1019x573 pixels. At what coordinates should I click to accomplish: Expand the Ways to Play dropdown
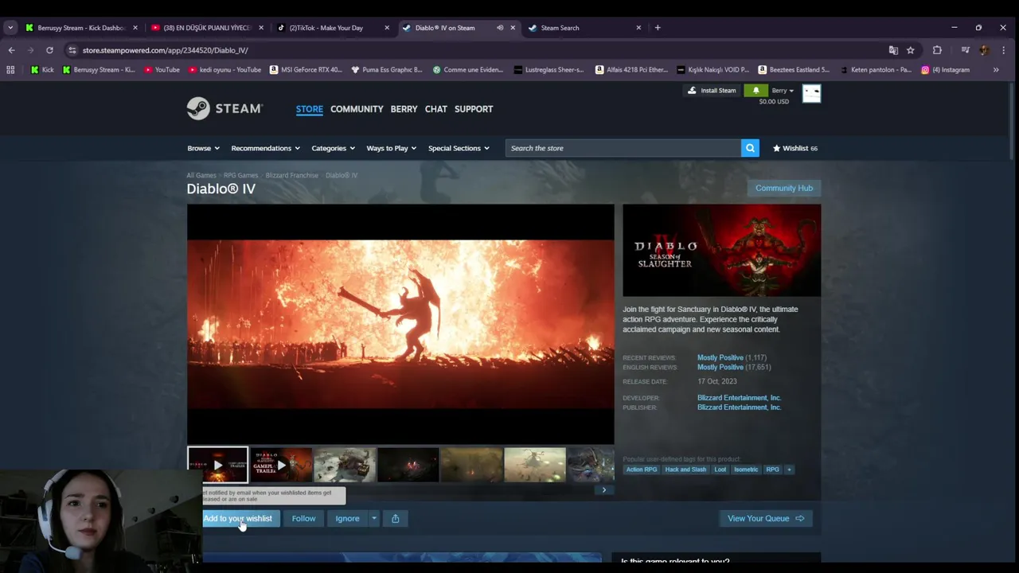392,148
